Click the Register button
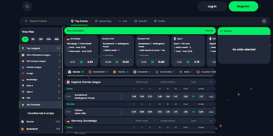This screenshot has width=273, height=136. click(243, 6)
